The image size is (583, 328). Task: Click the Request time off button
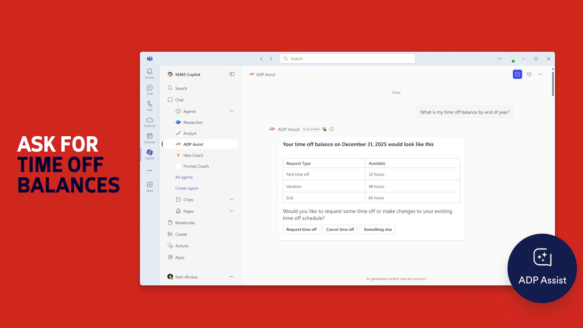click(x=301, y=229)
